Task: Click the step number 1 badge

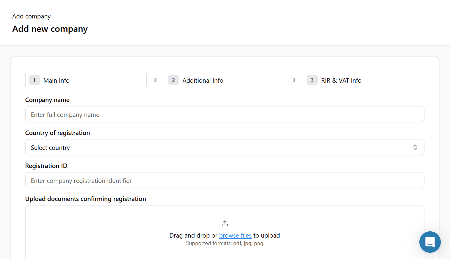Action: coord(35,80)
